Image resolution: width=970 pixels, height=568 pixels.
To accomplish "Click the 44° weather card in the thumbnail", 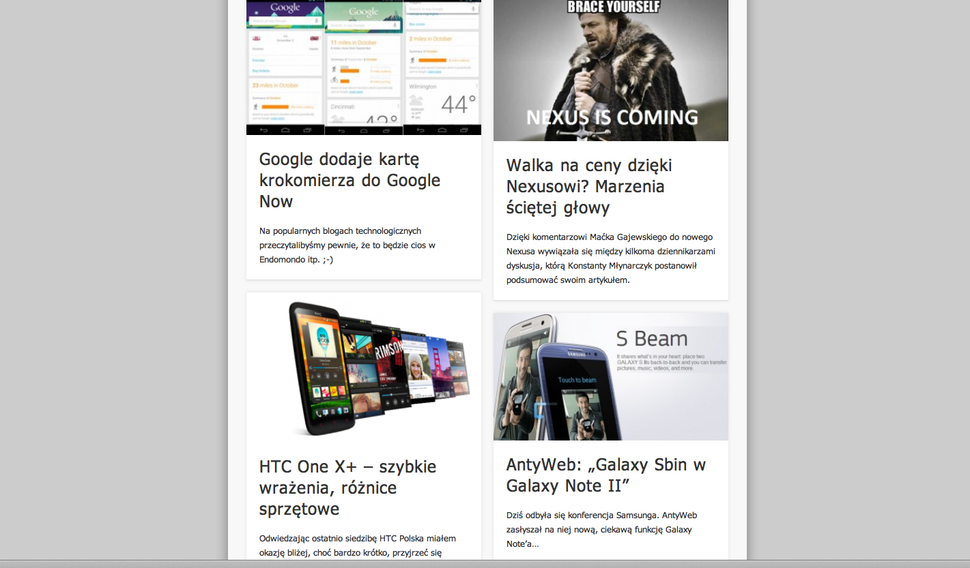I will click(x=442, y=102).
